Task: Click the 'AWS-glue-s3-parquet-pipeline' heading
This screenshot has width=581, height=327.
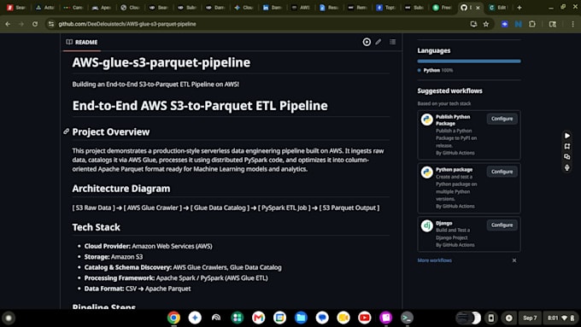Action: tap(161, 62)
